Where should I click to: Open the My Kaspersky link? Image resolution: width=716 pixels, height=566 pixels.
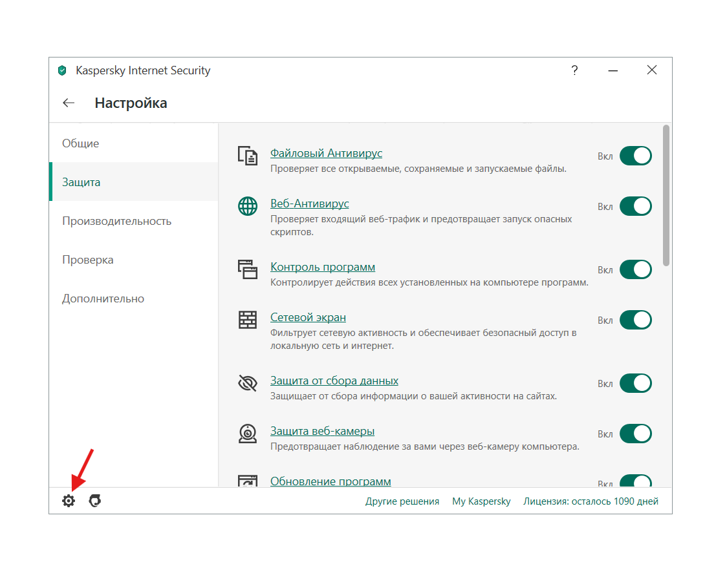click(481, 501)
